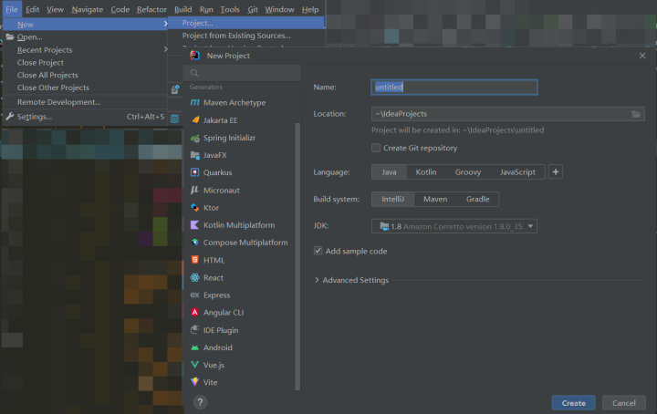Choose Maven build system
Screen dimensions: 657x414
[435, 200]
